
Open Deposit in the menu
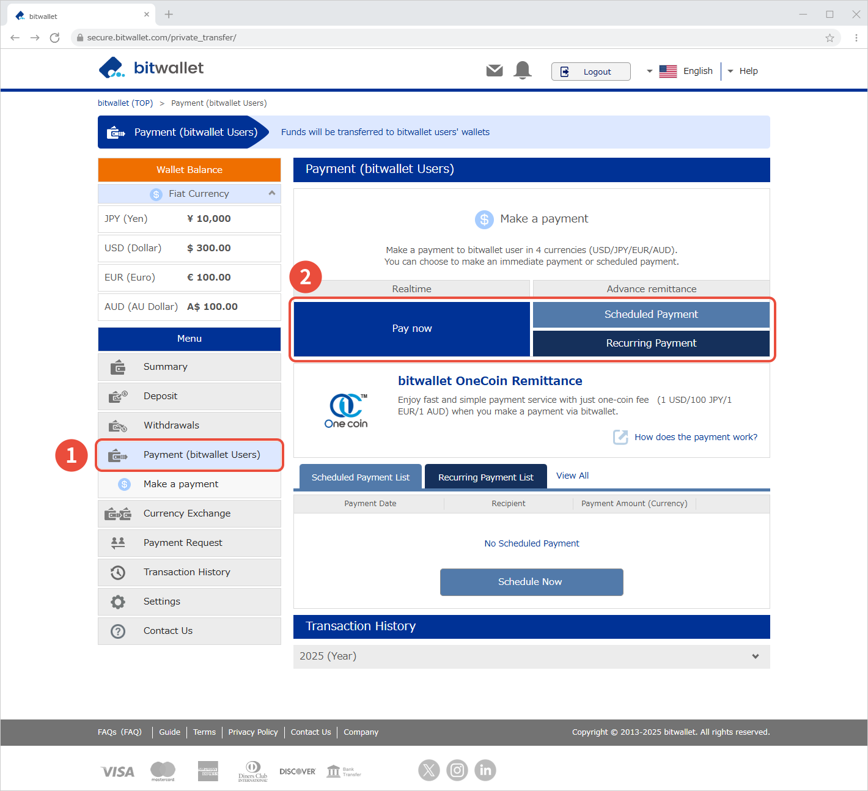point(189,396)
